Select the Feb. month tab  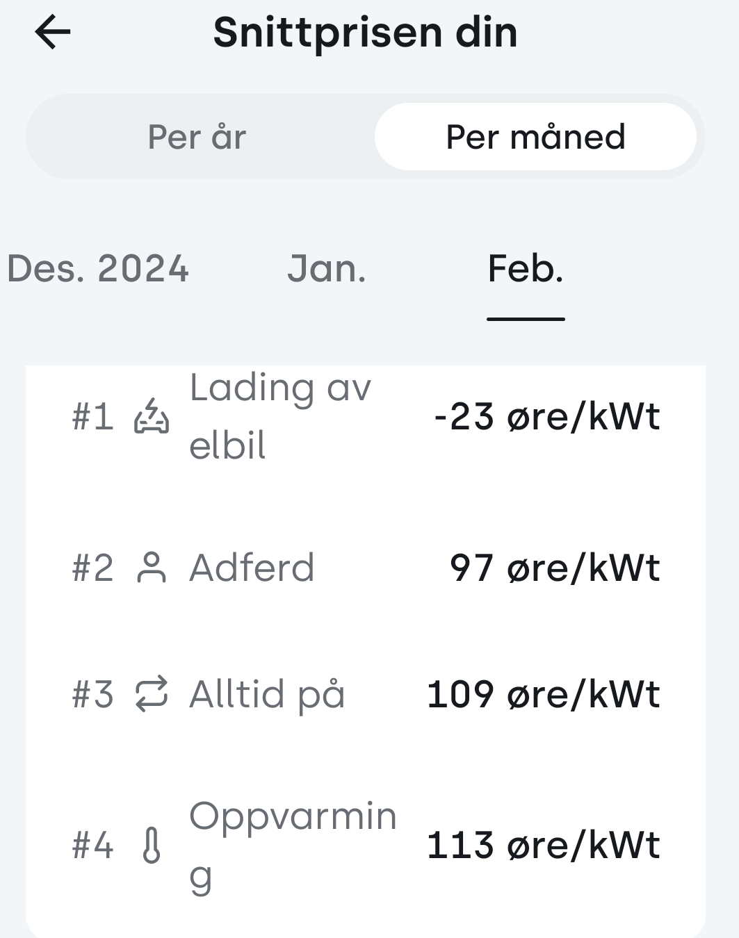point(526,269)
